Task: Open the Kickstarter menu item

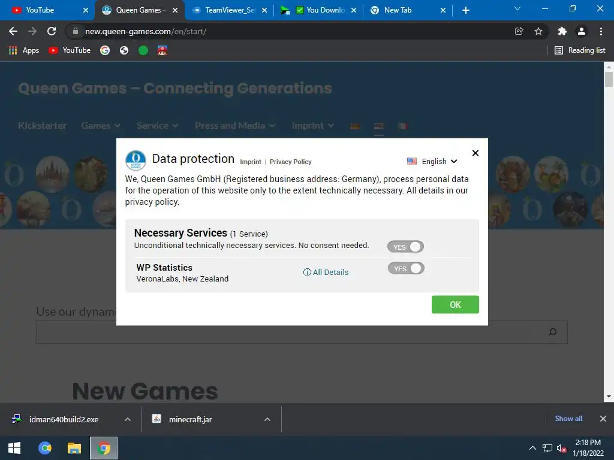Action: coord(43,126)
